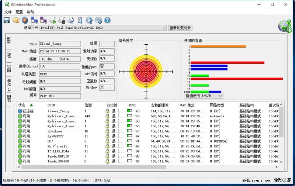Click the WirelessMon title bar app icon

(7, 4)
